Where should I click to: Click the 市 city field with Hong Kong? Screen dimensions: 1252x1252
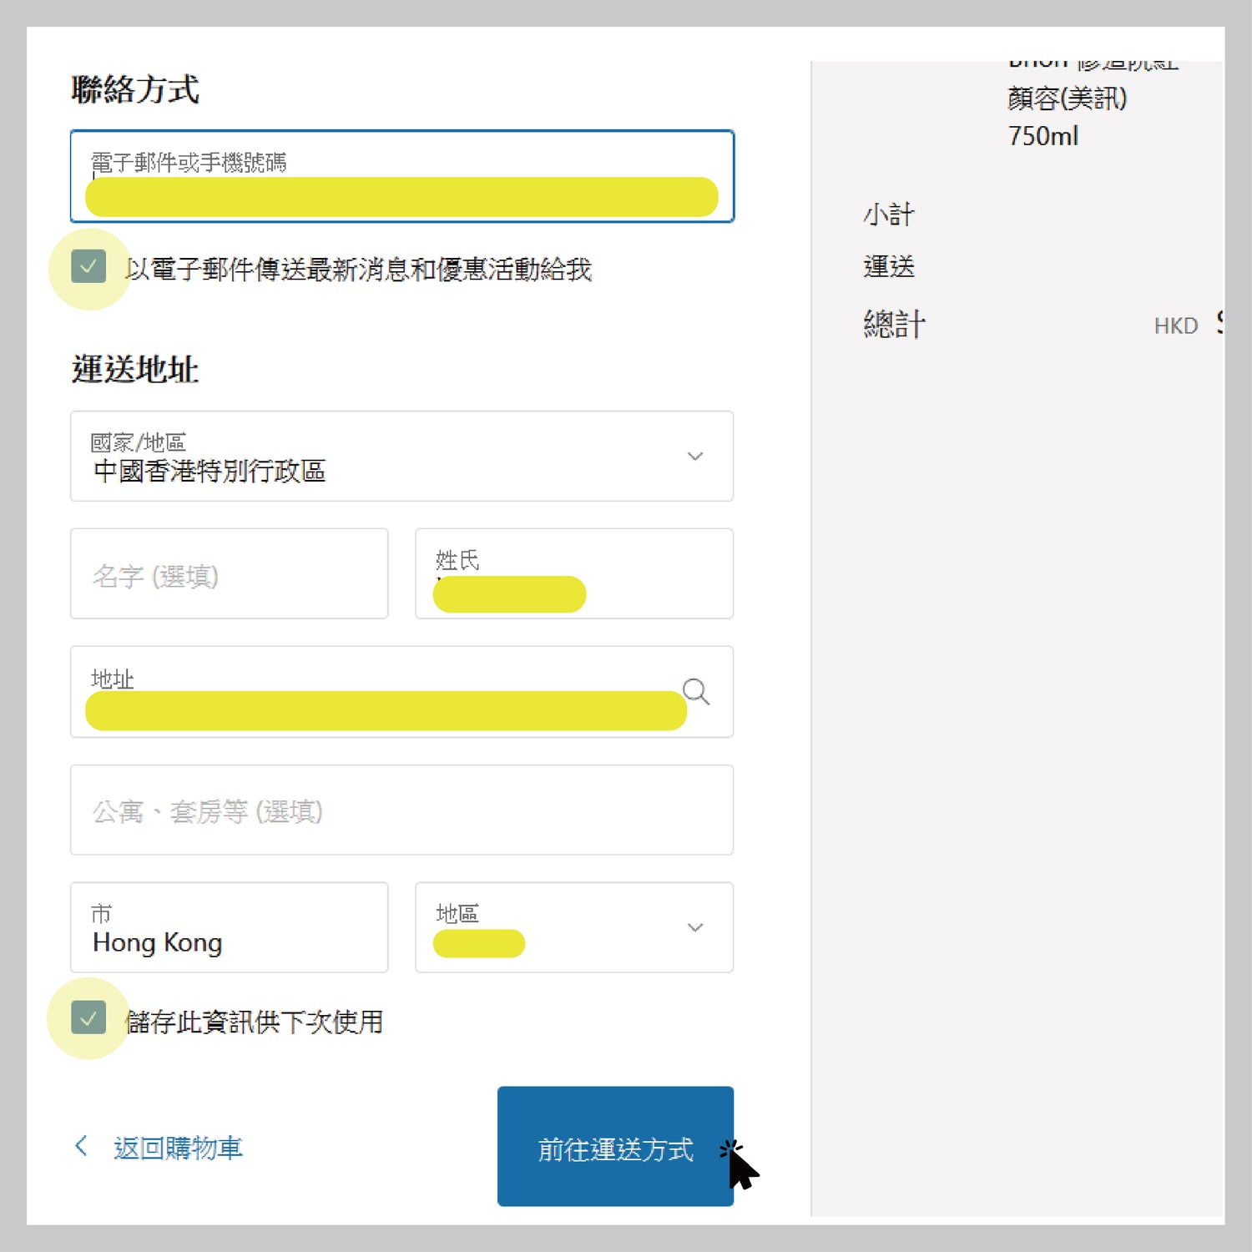[229, 928]
